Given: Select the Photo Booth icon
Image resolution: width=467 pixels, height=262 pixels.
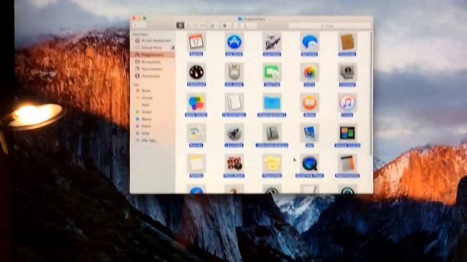Looking at the screenshot, I should point(234,163).
